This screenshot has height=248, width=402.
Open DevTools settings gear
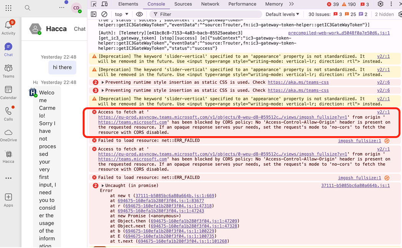(x=381, y=4)
